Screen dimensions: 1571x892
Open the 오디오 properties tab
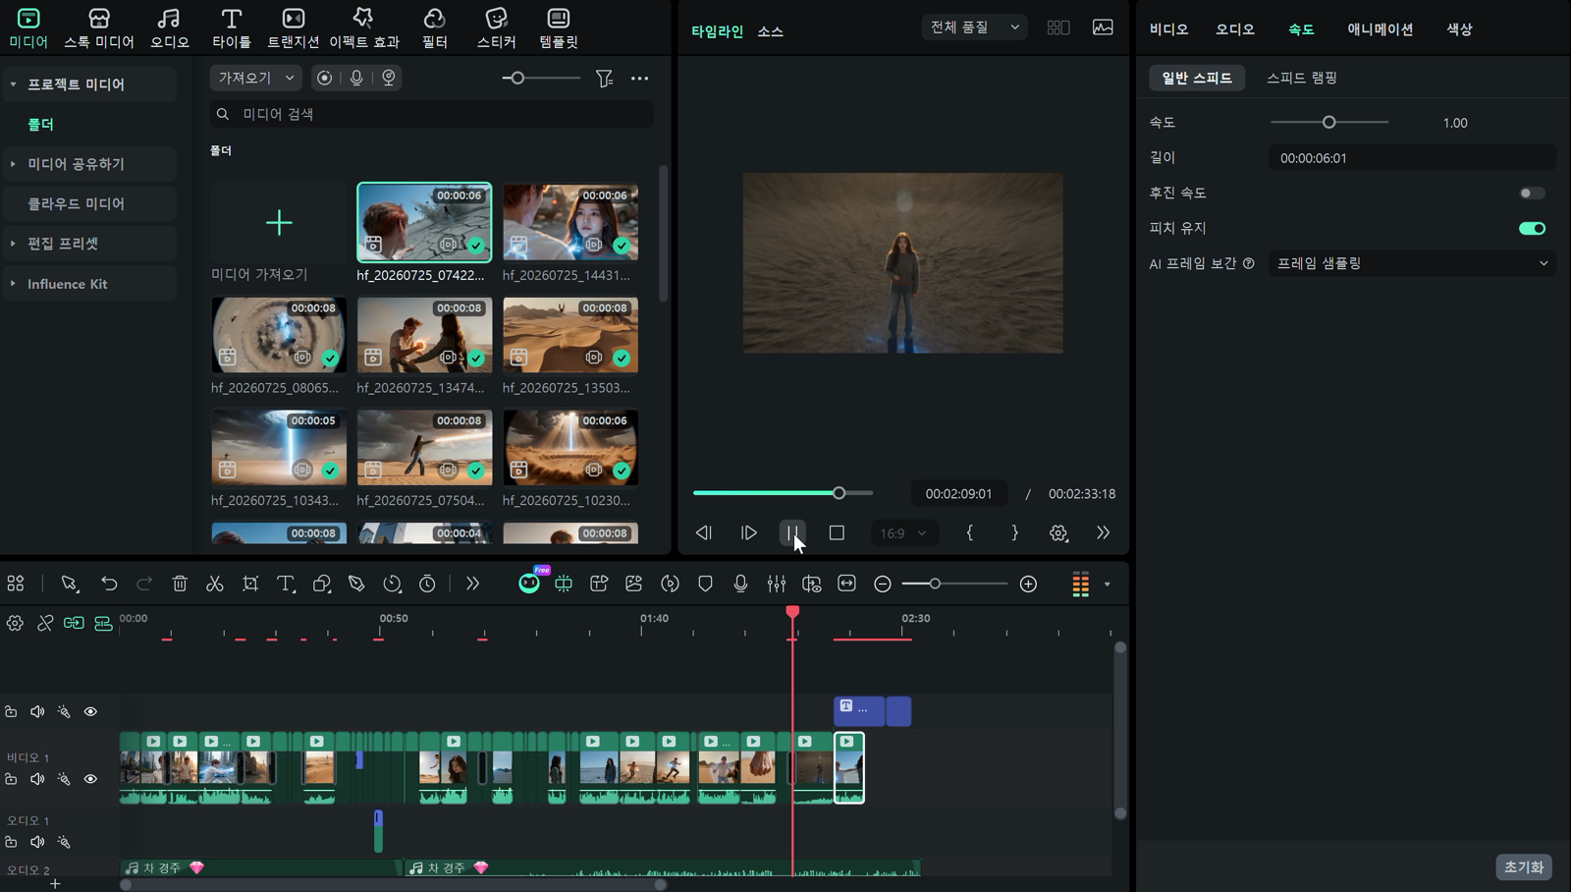(1234, 29)
